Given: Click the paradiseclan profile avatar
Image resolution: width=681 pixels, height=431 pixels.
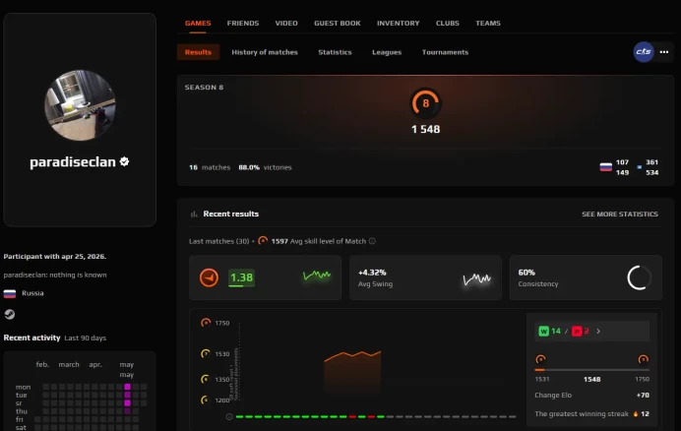Looking at the screenshot, I should 80,105.
